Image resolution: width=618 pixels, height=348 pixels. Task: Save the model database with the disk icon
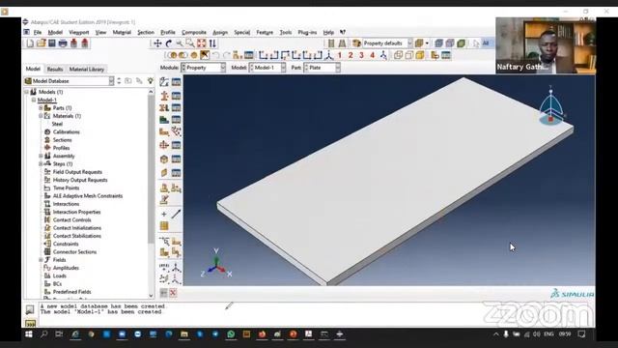(51, 43)
